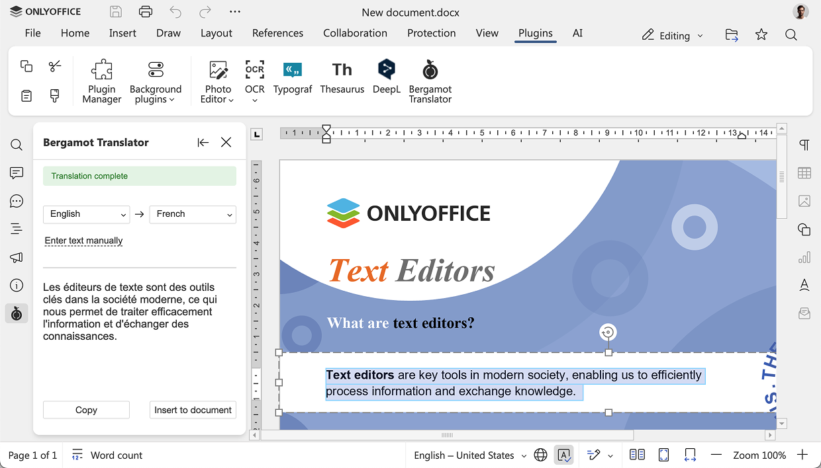Viewport: 821px width, 468px height.
Task: Open the target language French dropdown
Action: coord(193,214)
